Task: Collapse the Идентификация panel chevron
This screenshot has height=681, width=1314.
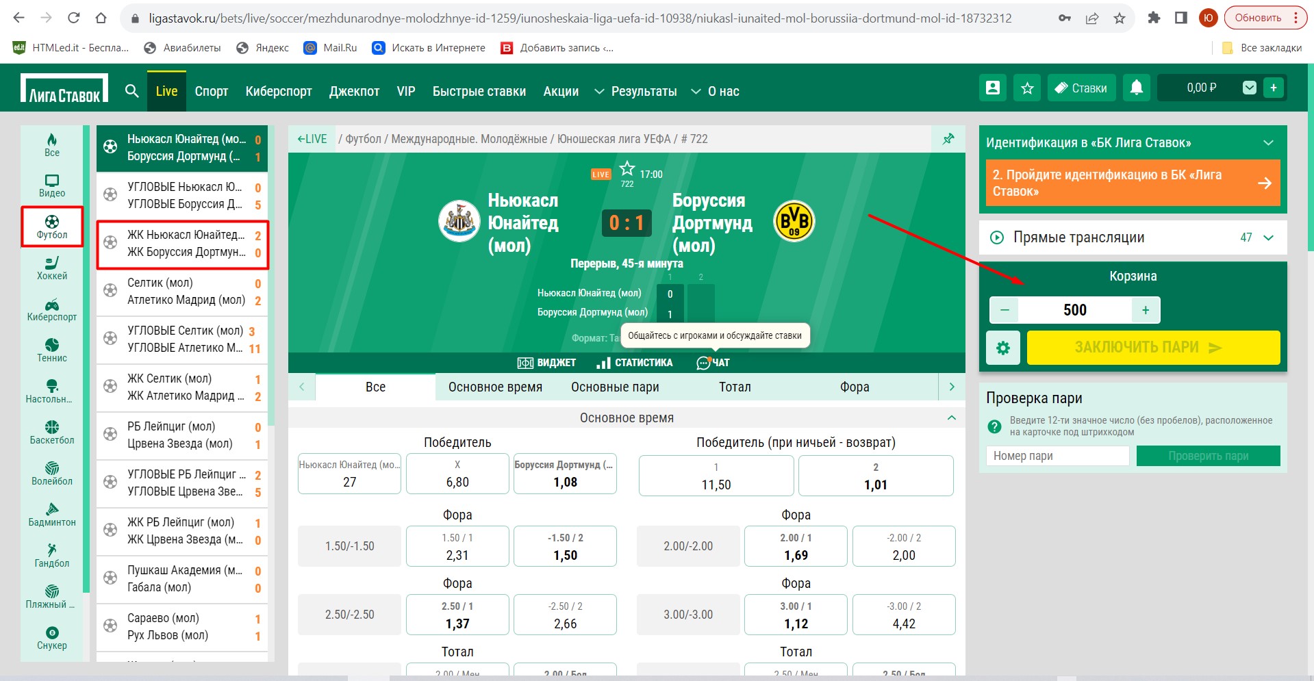Action: click(1268, 142)
